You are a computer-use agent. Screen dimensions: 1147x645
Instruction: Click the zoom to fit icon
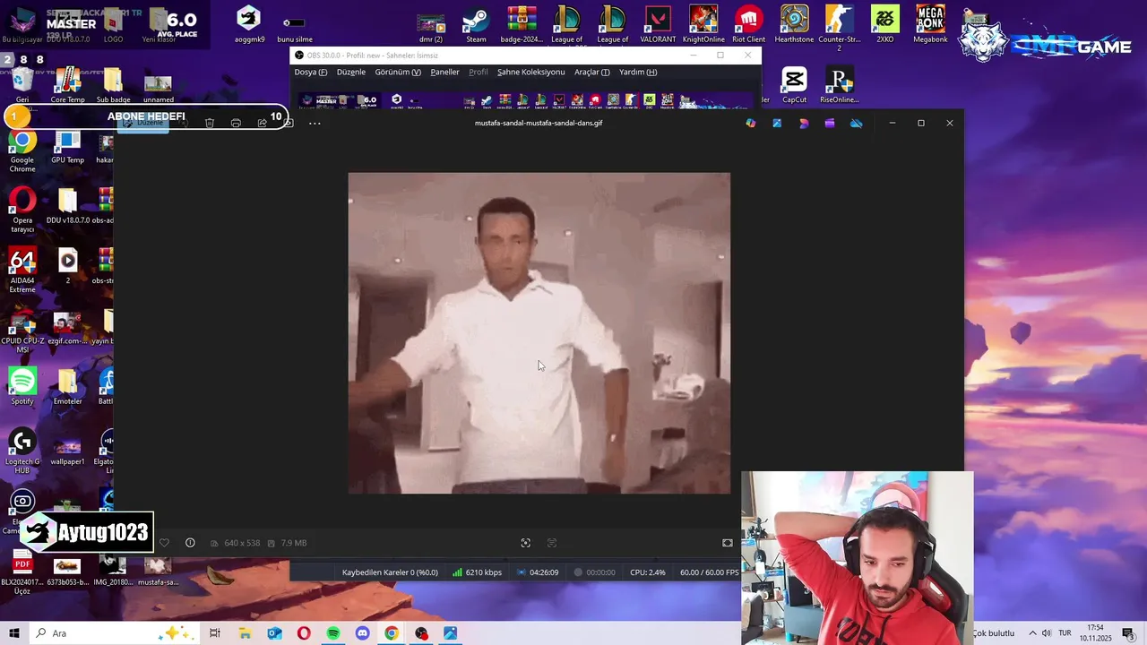click(526, 543)
